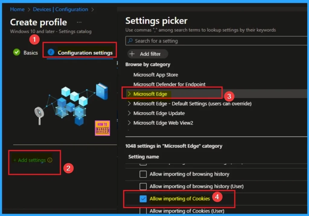
Task: Click the Add settings link
Action: click(x=30, y=160)
